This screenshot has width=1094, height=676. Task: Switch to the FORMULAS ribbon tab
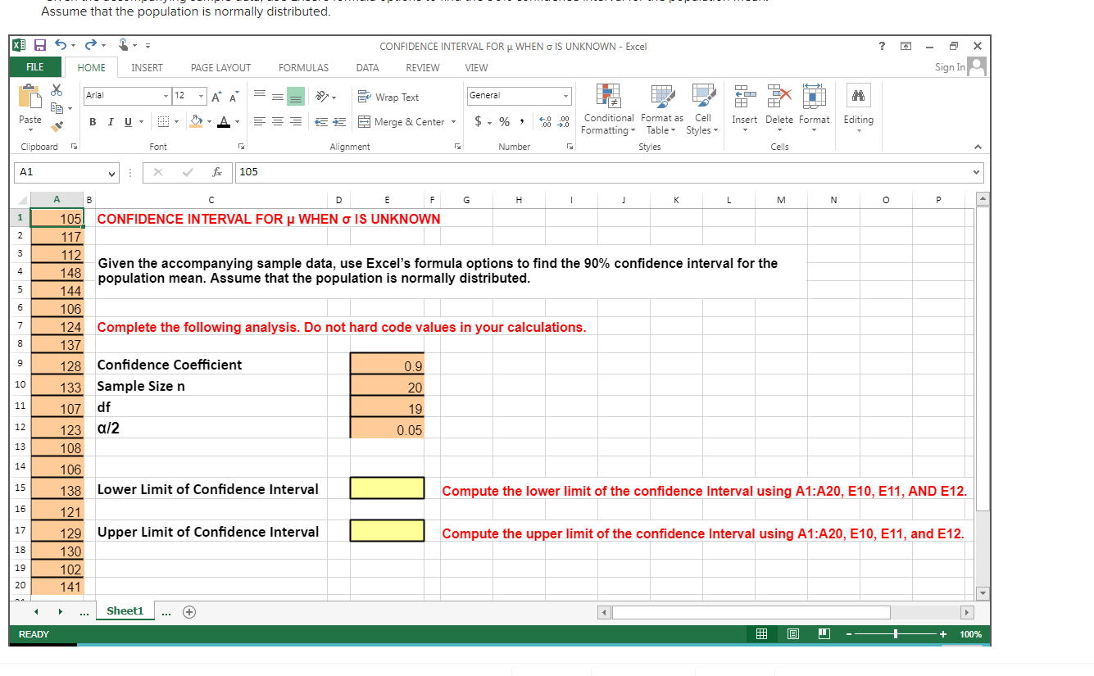point(302,67)
